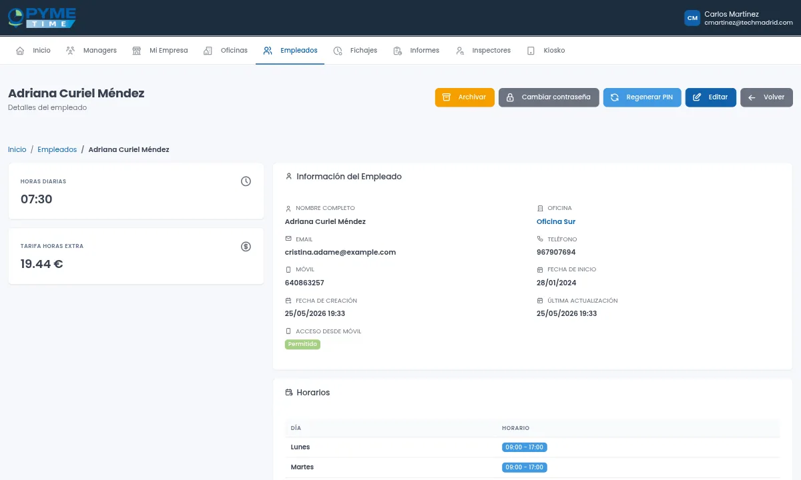Image resolution: width=801 pixels, height=480 pixels.
Task: Click the envelope icon next to EMAIL label
Action: coord(288,239)
